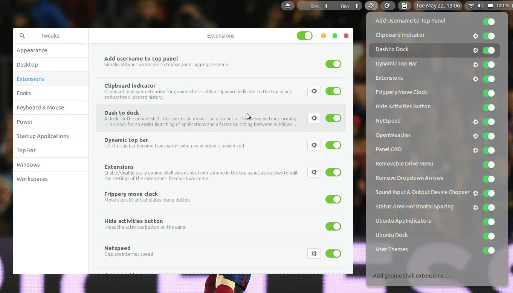This screenshot has height=293, width=513.
Task: Click the volume speaker icon in top bar
Action: pyautogui.click(x=481, y=6)
